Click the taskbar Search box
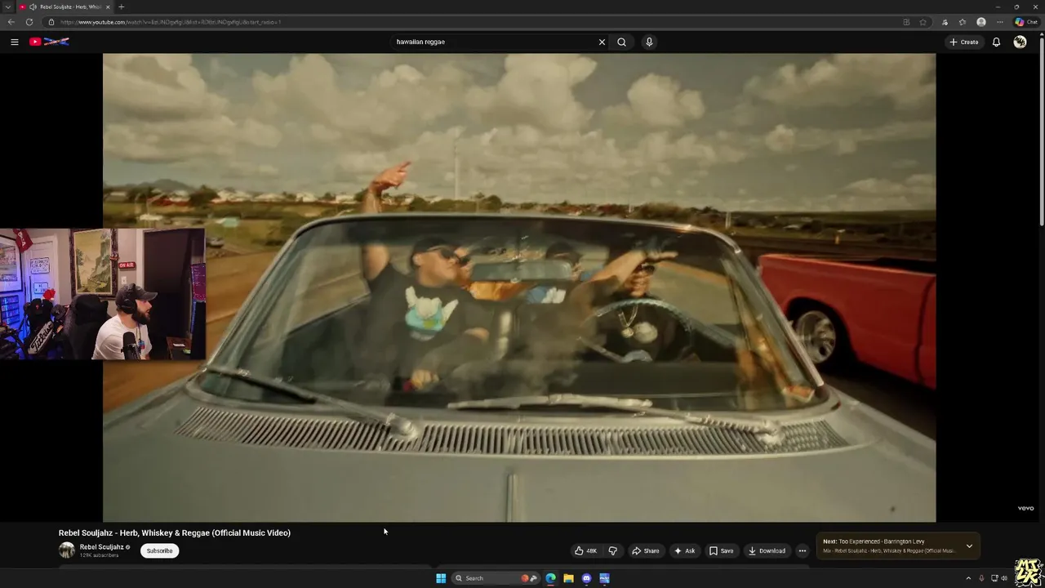The image size is (1045, 588). coord(496,578)
